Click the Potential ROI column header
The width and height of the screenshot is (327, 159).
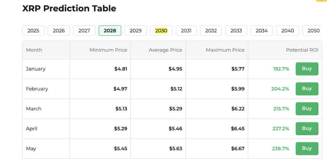tap(302, 50)
